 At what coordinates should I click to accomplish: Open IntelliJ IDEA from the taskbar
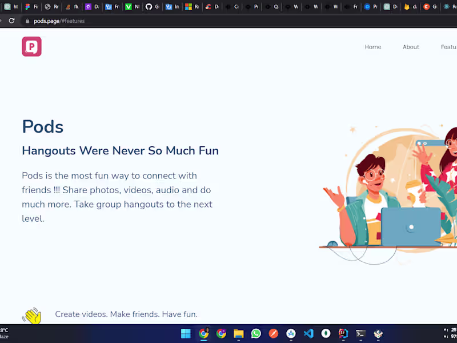point(343,333)
